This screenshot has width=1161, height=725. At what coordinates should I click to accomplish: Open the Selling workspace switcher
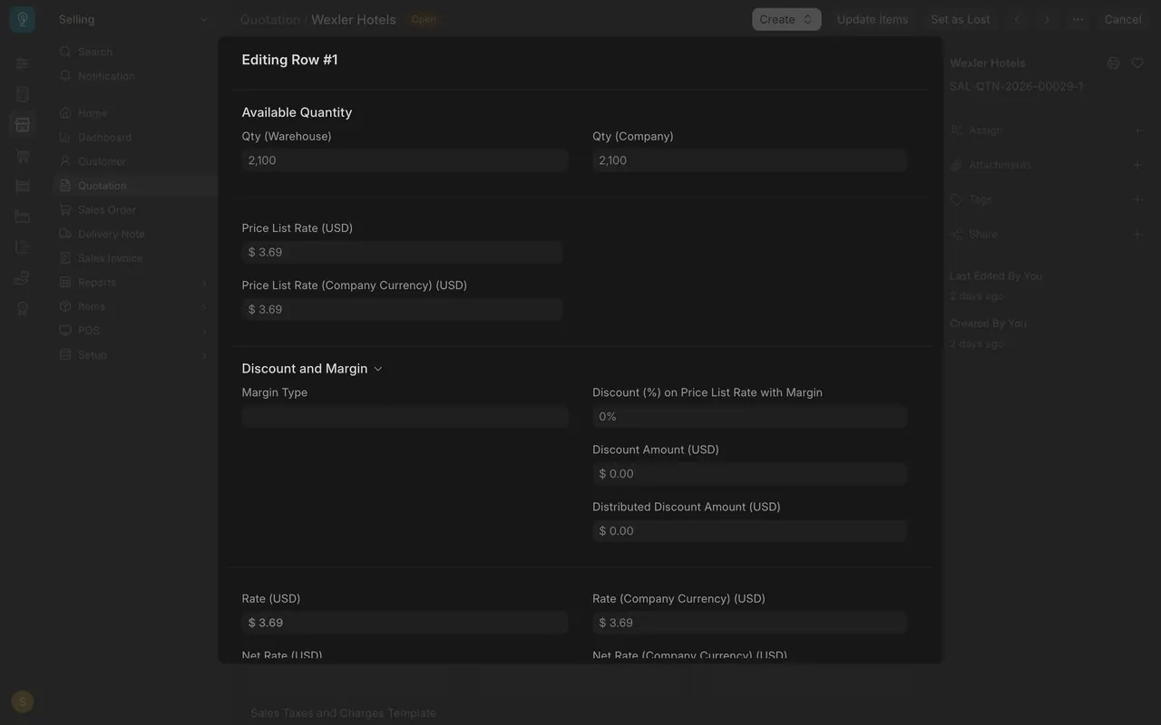click(132, 19)
